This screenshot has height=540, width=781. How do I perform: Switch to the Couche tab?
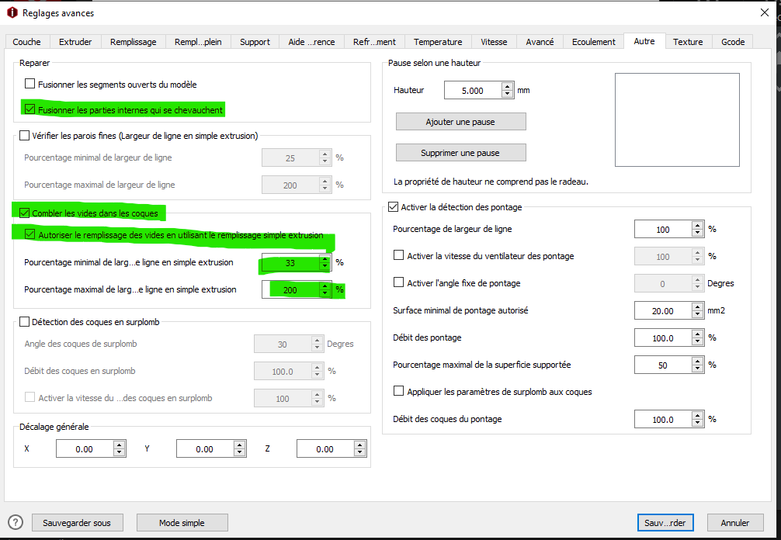point(27,42)
